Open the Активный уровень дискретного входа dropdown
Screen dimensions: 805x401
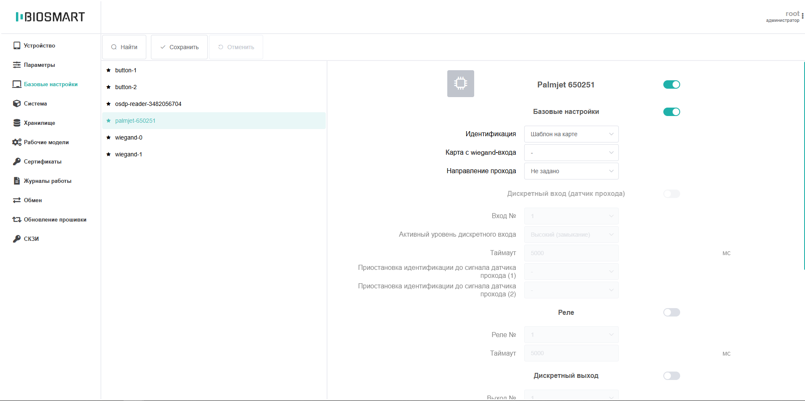point(571,235)
